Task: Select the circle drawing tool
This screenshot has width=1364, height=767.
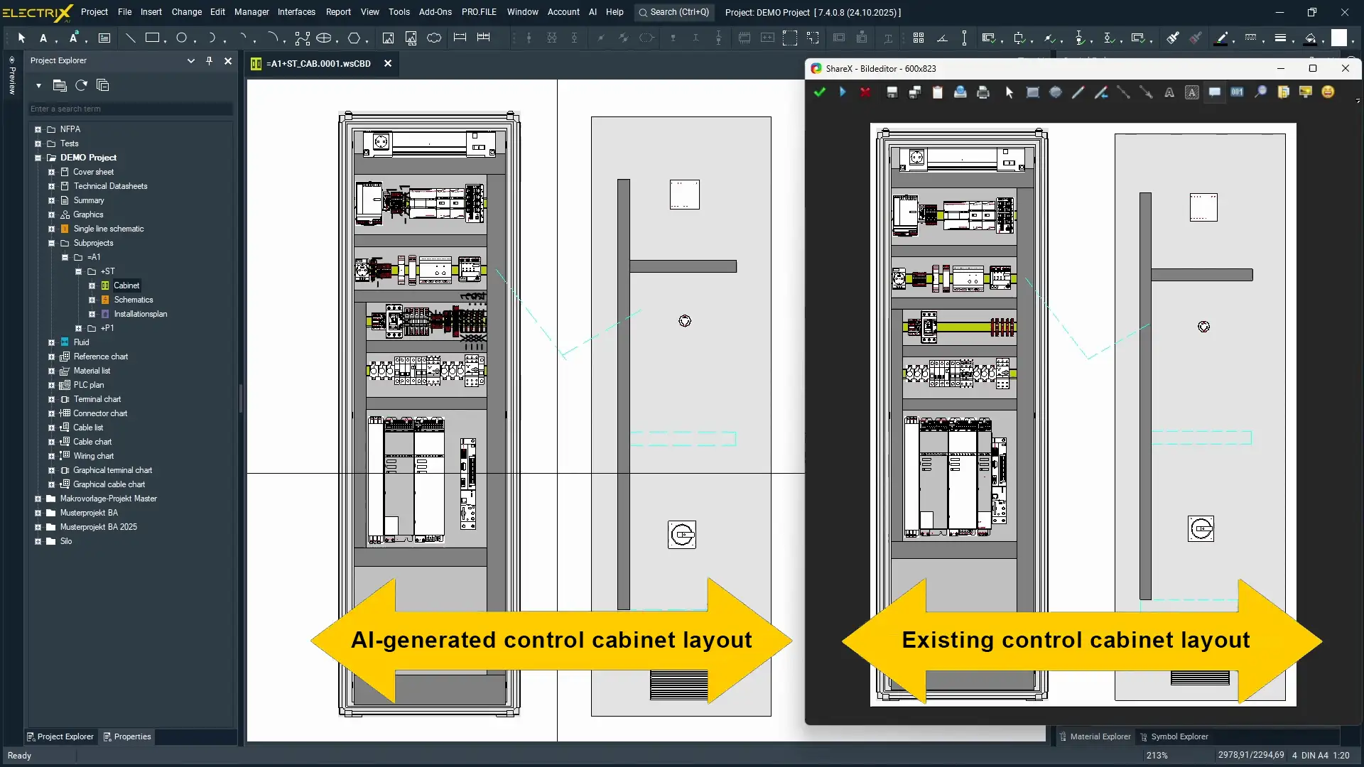Action: coord(182,38)
